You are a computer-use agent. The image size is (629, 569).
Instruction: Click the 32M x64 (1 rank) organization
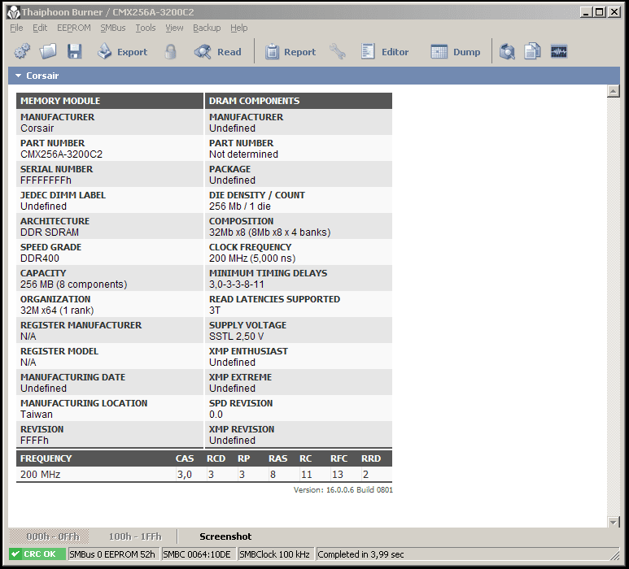[x=57, y=311]
